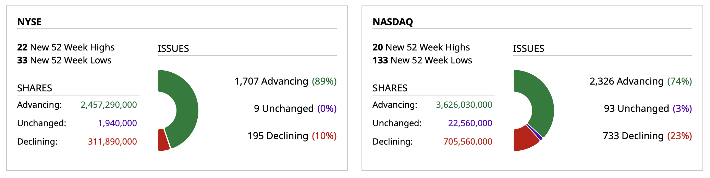Click the NASDAQ panel heading

click(x=393, y=22)
